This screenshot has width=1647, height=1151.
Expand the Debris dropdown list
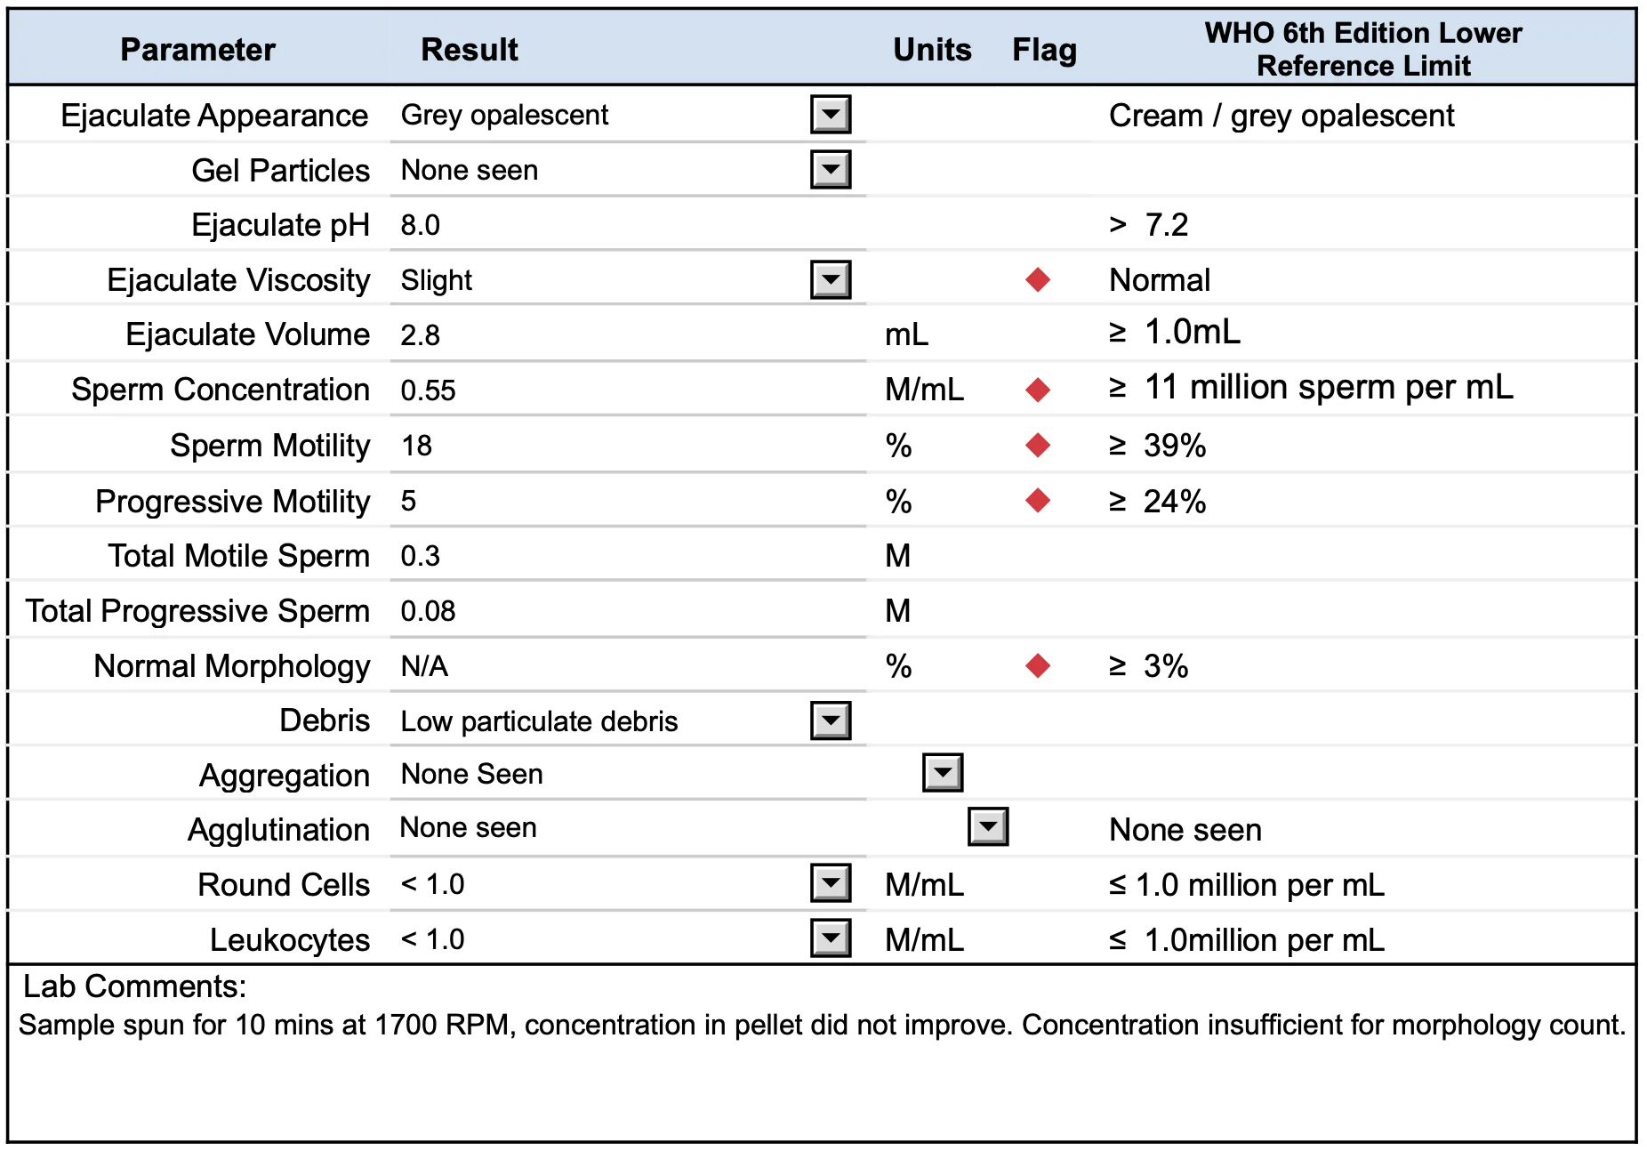(831, 720)
